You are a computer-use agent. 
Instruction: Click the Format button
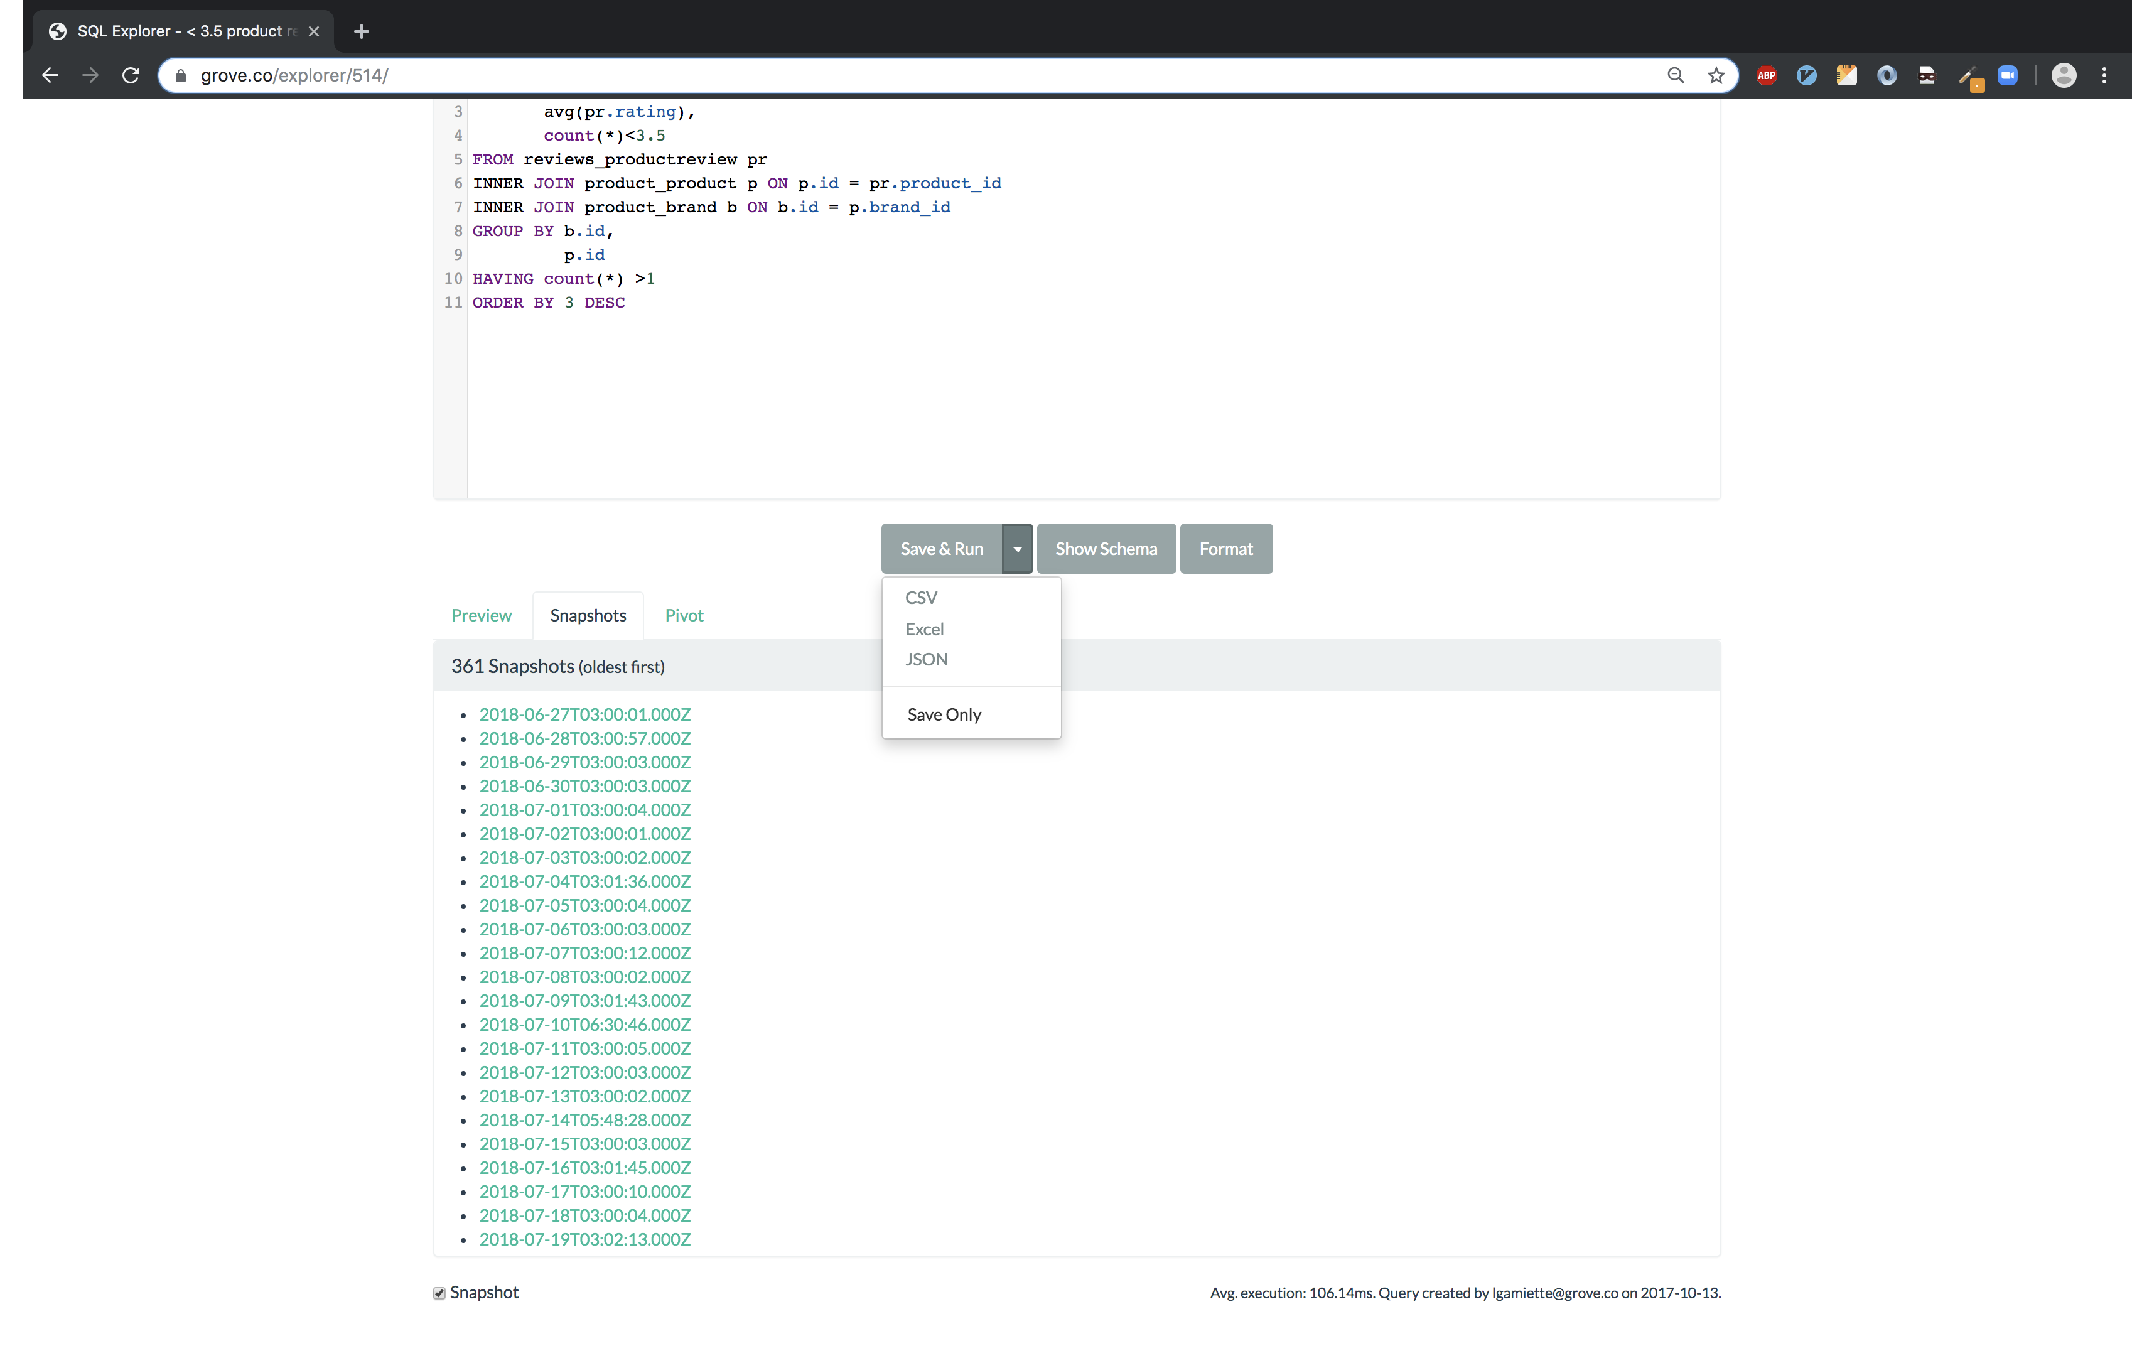tap(1227, 547)
